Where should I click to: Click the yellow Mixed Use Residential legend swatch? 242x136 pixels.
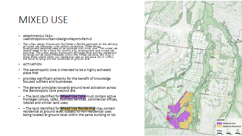tap(219, 126)
